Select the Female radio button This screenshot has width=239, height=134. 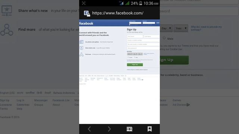click(128, 57)
